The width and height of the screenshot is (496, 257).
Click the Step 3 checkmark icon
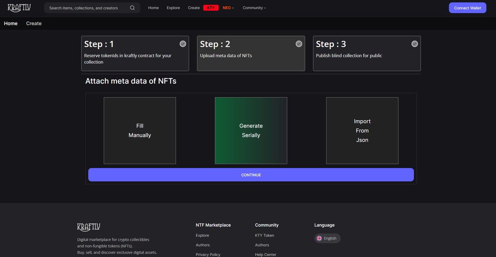[x=415, y=44]
